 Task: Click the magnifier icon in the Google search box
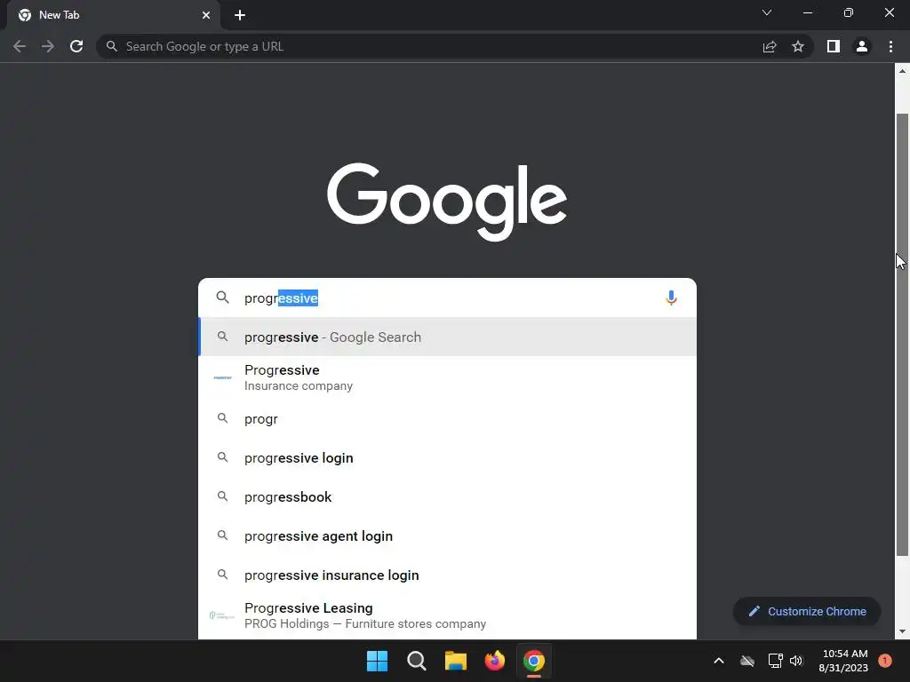pos(223,297)
